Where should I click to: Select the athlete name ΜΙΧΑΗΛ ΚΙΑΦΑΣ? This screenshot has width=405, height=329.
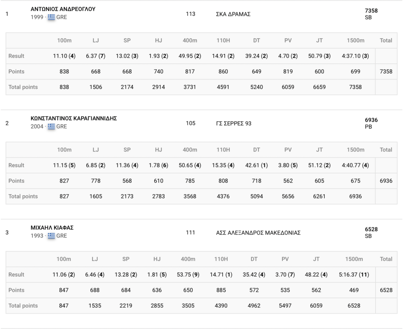tap(52, 228)
